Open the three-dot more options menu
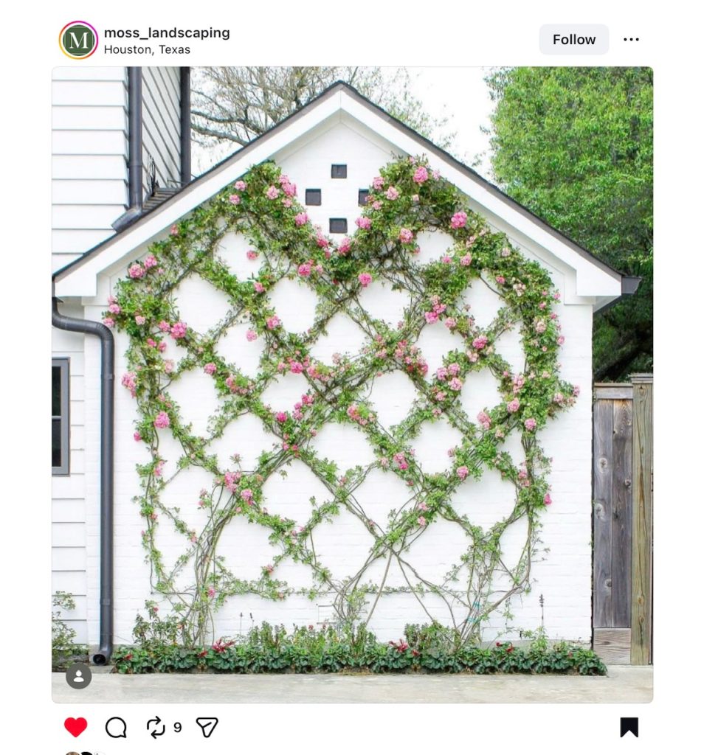704x755 pixels. [x=631, y=40]
